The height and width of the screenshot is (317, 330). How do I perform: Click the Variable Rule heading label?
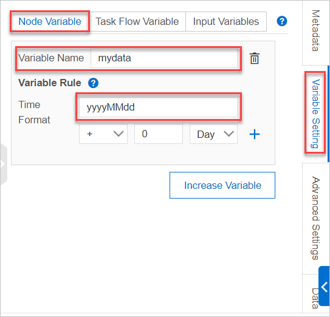(50, 83)
